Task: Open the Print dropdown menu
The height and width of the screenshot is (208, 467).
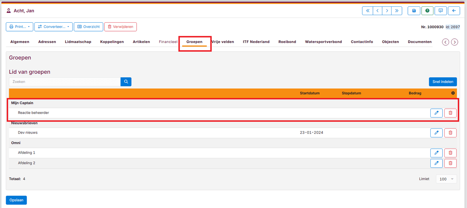Action: (20, 27)
